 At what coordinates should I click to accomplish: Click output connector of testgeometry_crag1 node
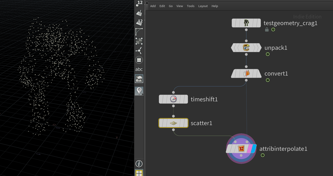(x=246, y=29)
